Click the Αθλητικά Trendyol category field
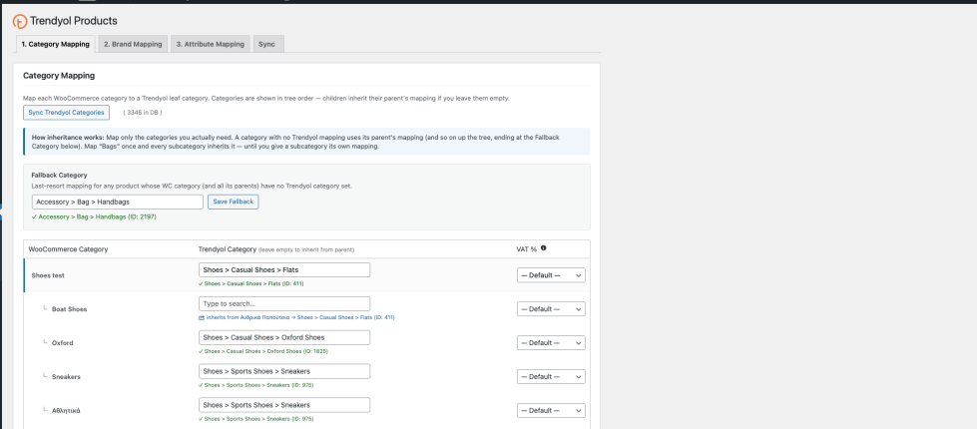Viewport: 977px width, 429px height. [x=284, y=405]
